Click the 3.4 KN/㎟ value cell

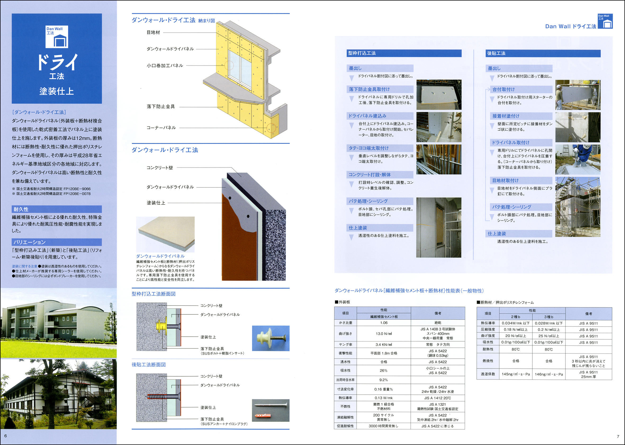tap(384, 344)
